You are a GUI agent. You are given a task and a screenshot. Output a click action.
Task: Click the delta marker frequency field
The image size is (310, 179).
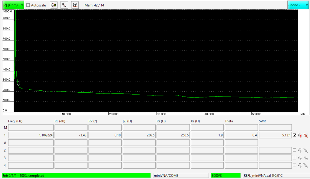pos(31,143)
